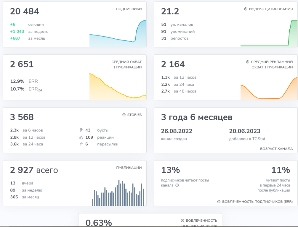Click the yellow average reach chart
Screen dimensions: 298x227
(x=118, y=87)
